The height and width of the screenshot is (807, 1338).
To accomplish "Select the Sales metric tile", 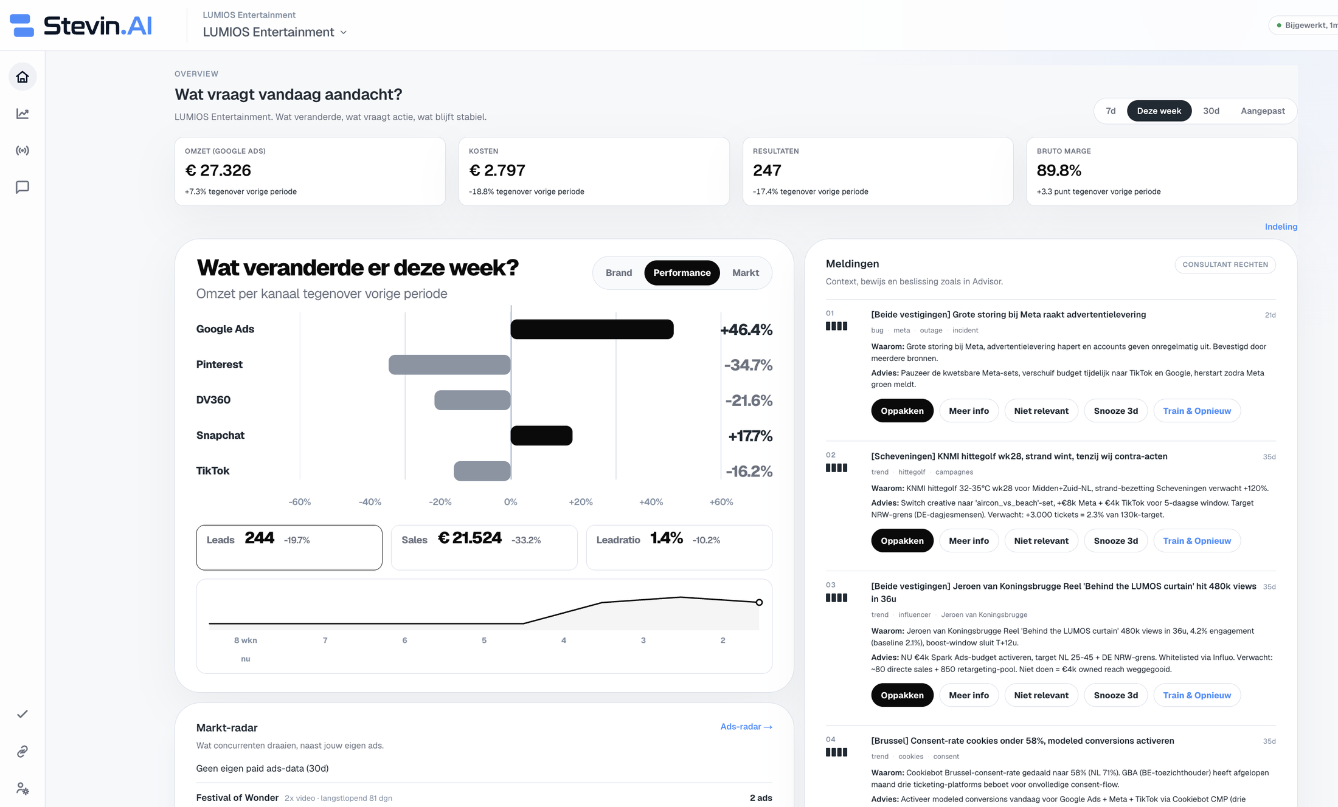I will (x=484, y=548).
